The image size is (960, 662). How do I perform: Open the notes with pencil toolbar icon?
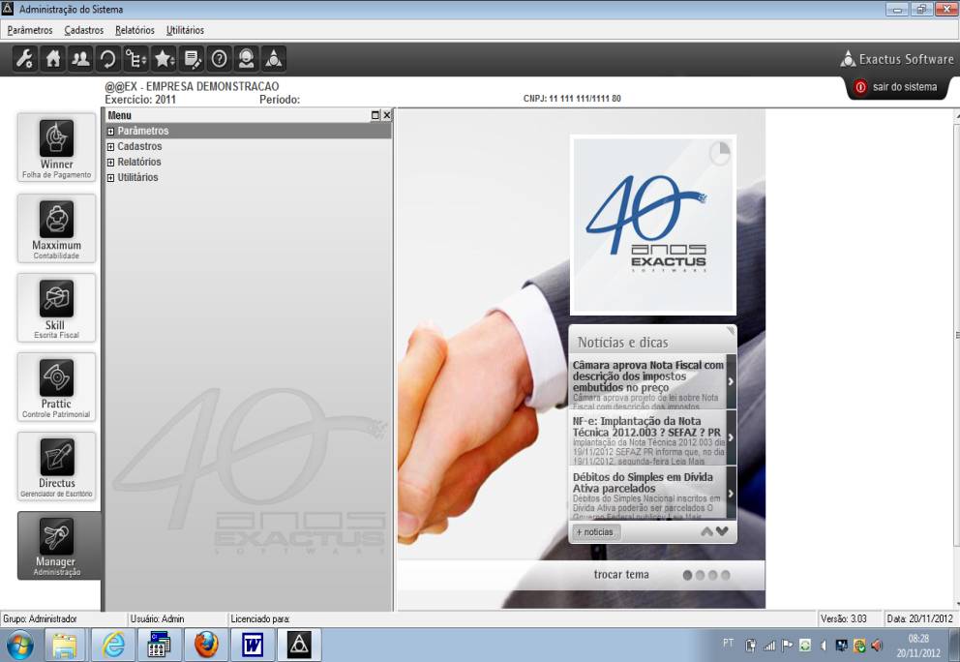pos(192,59)
